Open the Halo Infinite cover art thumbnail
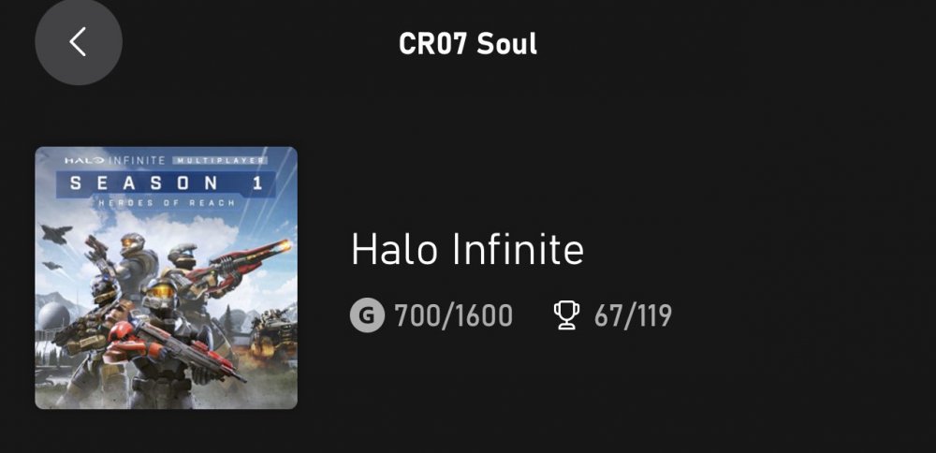This screenshot has width=936, height=453. click(x=166, y=277)
